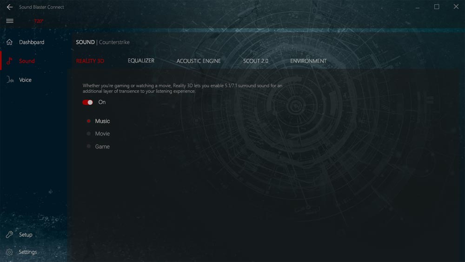The width and height of the screenshot is (465, 262).
Task: Select the Game radio option
Action: point(89,147)
